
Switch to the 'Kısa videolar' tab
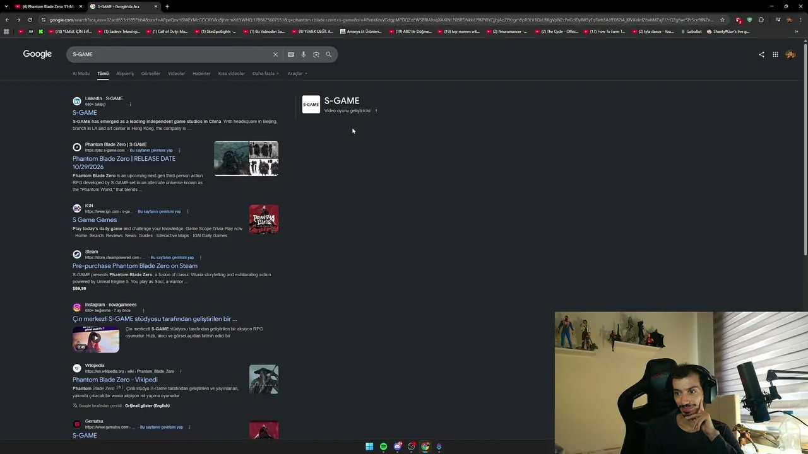pyautogui.click(x=231, y=74)
